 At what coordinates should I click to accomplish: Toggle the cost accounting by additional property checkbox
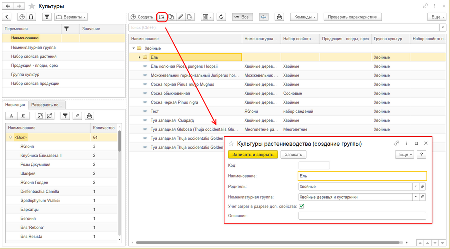(x=302, y=206)
